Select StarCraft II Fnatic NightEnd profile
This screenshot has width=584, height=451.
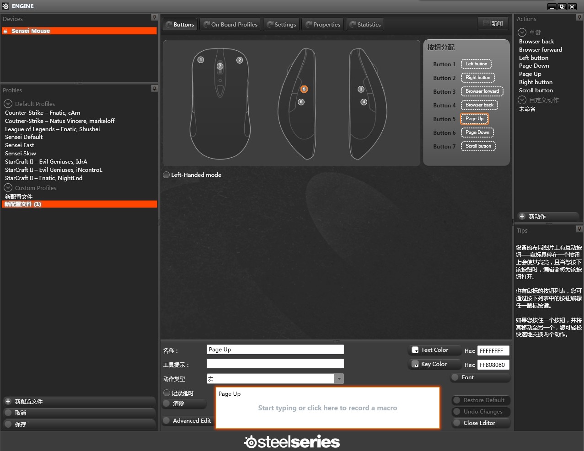coord(44,178)
